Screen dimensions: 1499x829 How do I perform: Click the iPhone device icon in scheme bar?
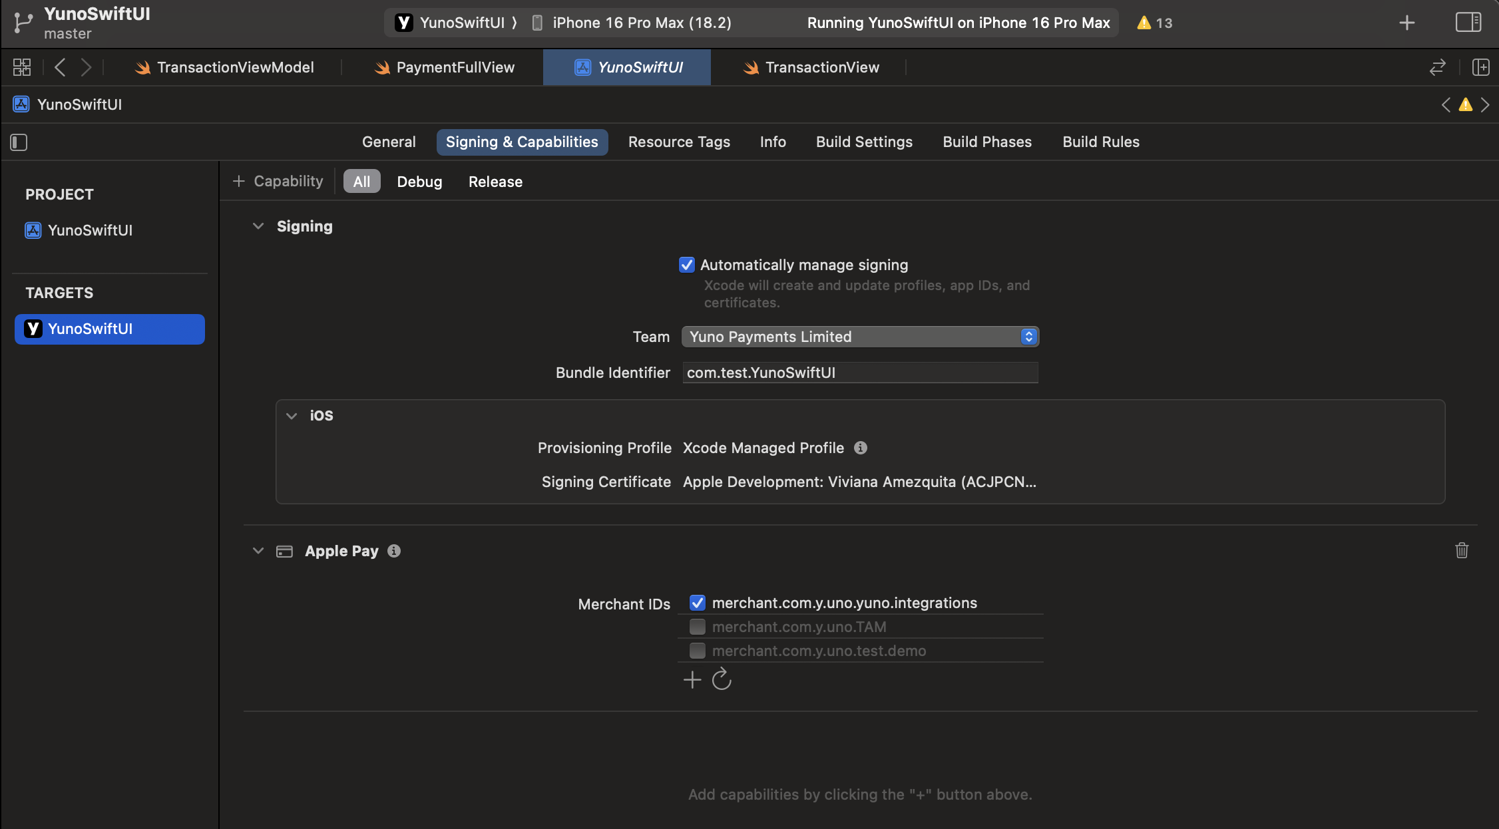pos(537,23)
